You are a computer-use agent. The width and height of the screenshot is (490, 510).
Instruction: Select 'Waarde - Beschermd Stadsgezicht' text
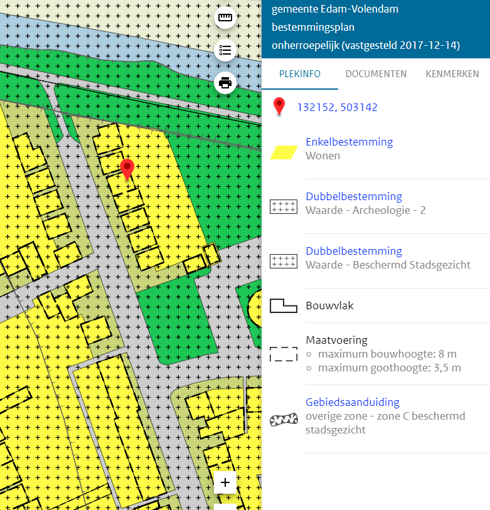[x=388, y=265]
